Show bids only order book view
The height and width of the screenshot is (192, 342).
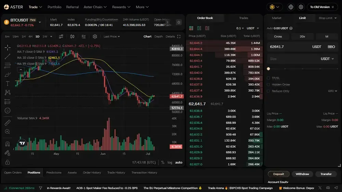(x=199, y=28)
